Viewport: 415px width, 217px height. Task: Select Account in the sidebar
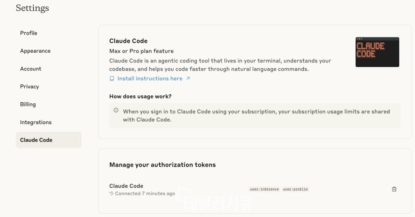point(31,69)
